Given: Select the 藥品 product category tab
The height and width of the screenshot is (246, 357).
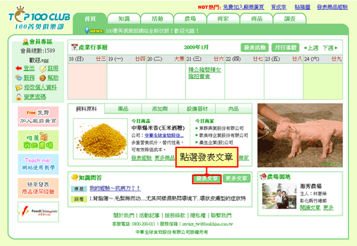Looking at the screenshot, I should [123, 109].
